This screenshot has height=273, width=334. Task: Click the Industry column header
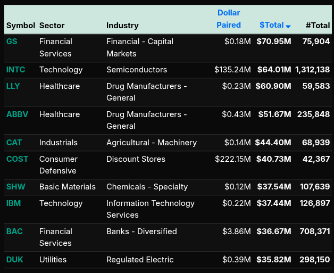pos(122,25)
